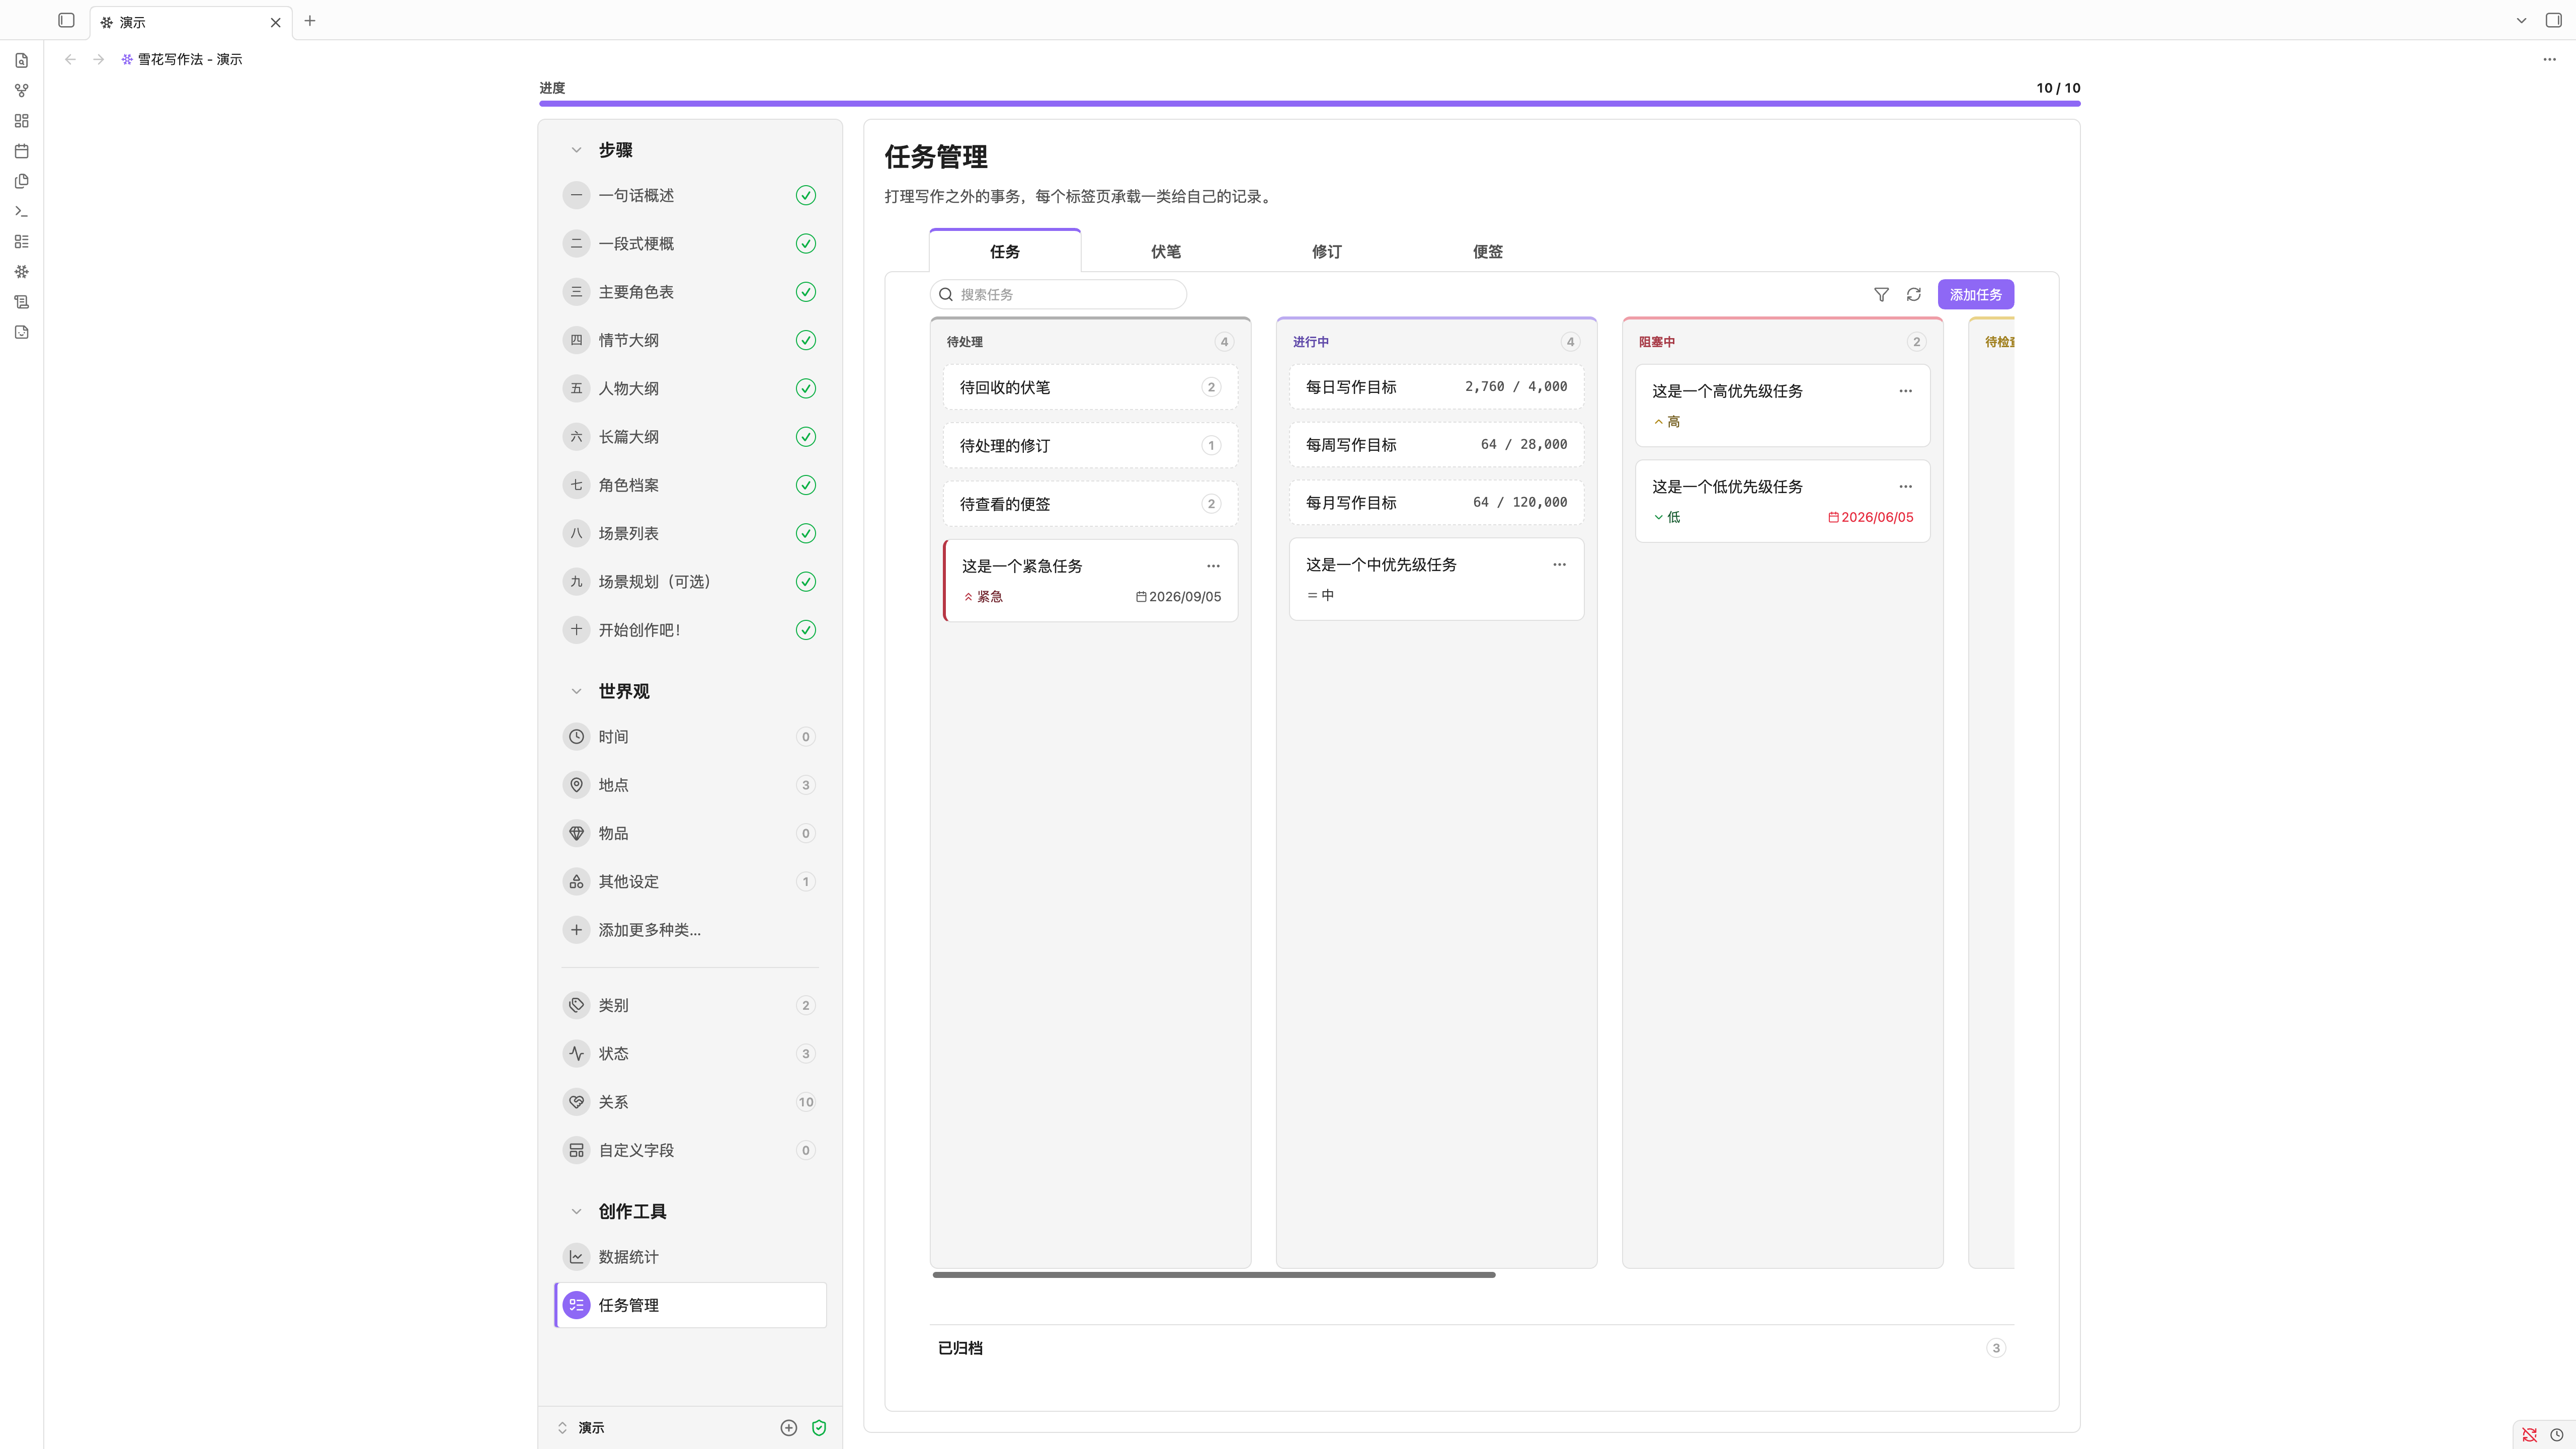Open options for 这是一个低优先级任务 card
This screenshot has width=2576, height=1449.
coord(1905,487)
